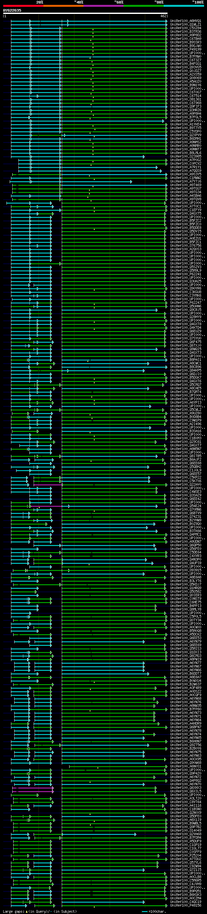Select hit UniRef100_Q28HY9
The height and width of the screenshot is (914, 207).
(186, 317)
